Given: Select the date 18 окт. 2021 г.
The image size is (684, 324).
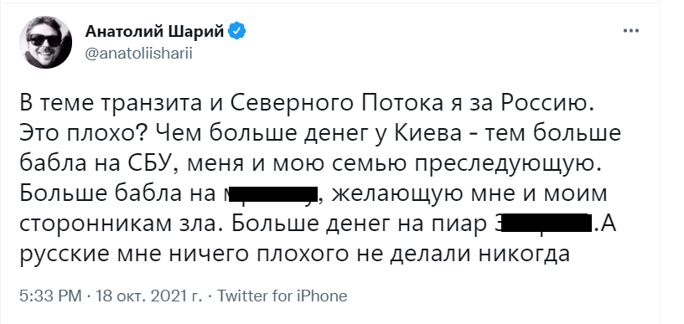Looking at the screenshot, I should [148, 296].
